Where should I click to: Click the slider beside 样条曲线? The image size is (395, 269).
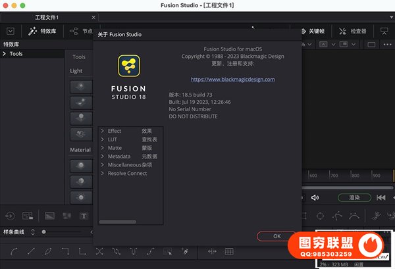[x=44, y=232]
